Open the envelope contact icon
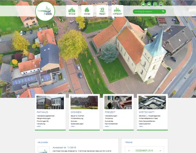196x153 pixels. tap(149, 4)
